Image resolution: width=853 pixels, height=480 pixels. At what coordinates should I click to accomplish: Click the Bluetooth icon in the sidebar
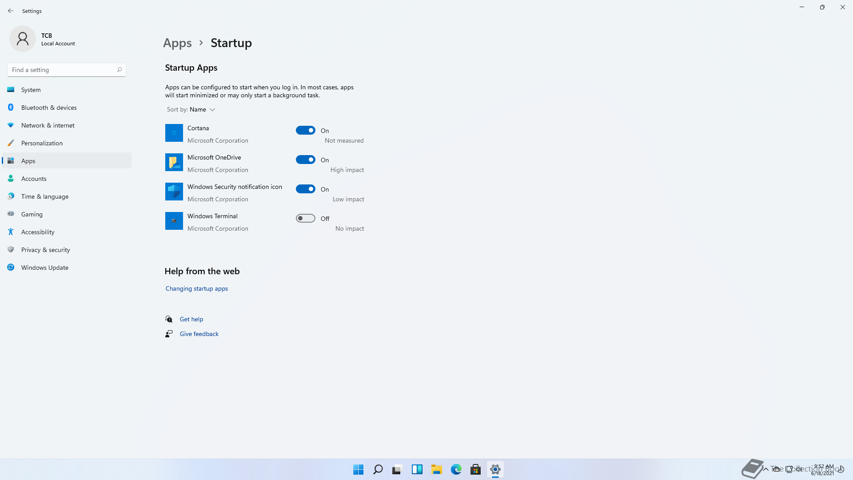coord(11,108)
